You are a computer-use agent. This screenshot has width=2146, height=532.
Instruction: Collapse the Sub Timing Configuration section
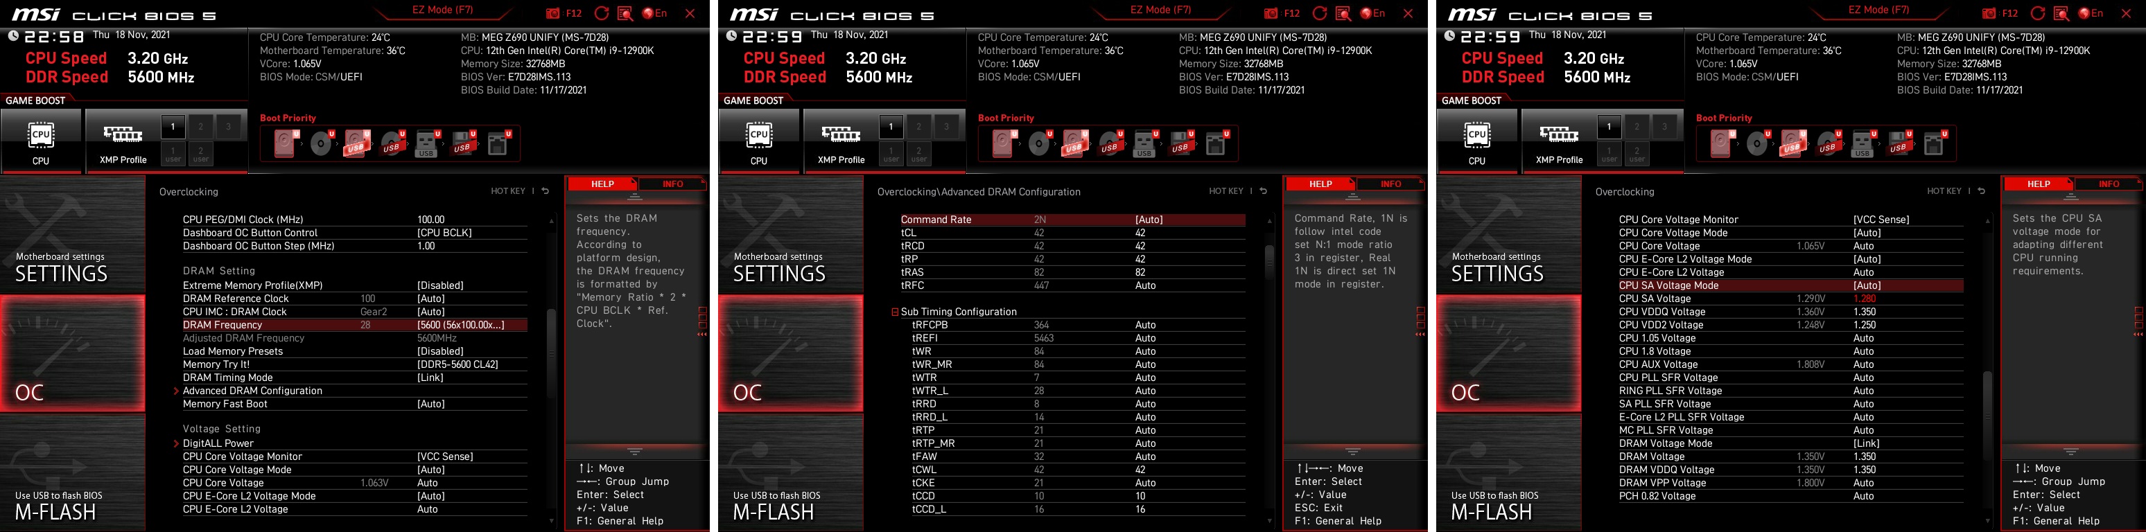pos(896,312)
